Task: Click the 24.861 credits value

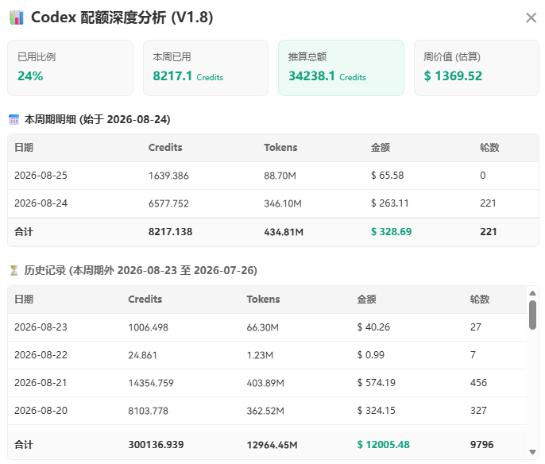Action: pyautogui.click(x=142, y=355)
